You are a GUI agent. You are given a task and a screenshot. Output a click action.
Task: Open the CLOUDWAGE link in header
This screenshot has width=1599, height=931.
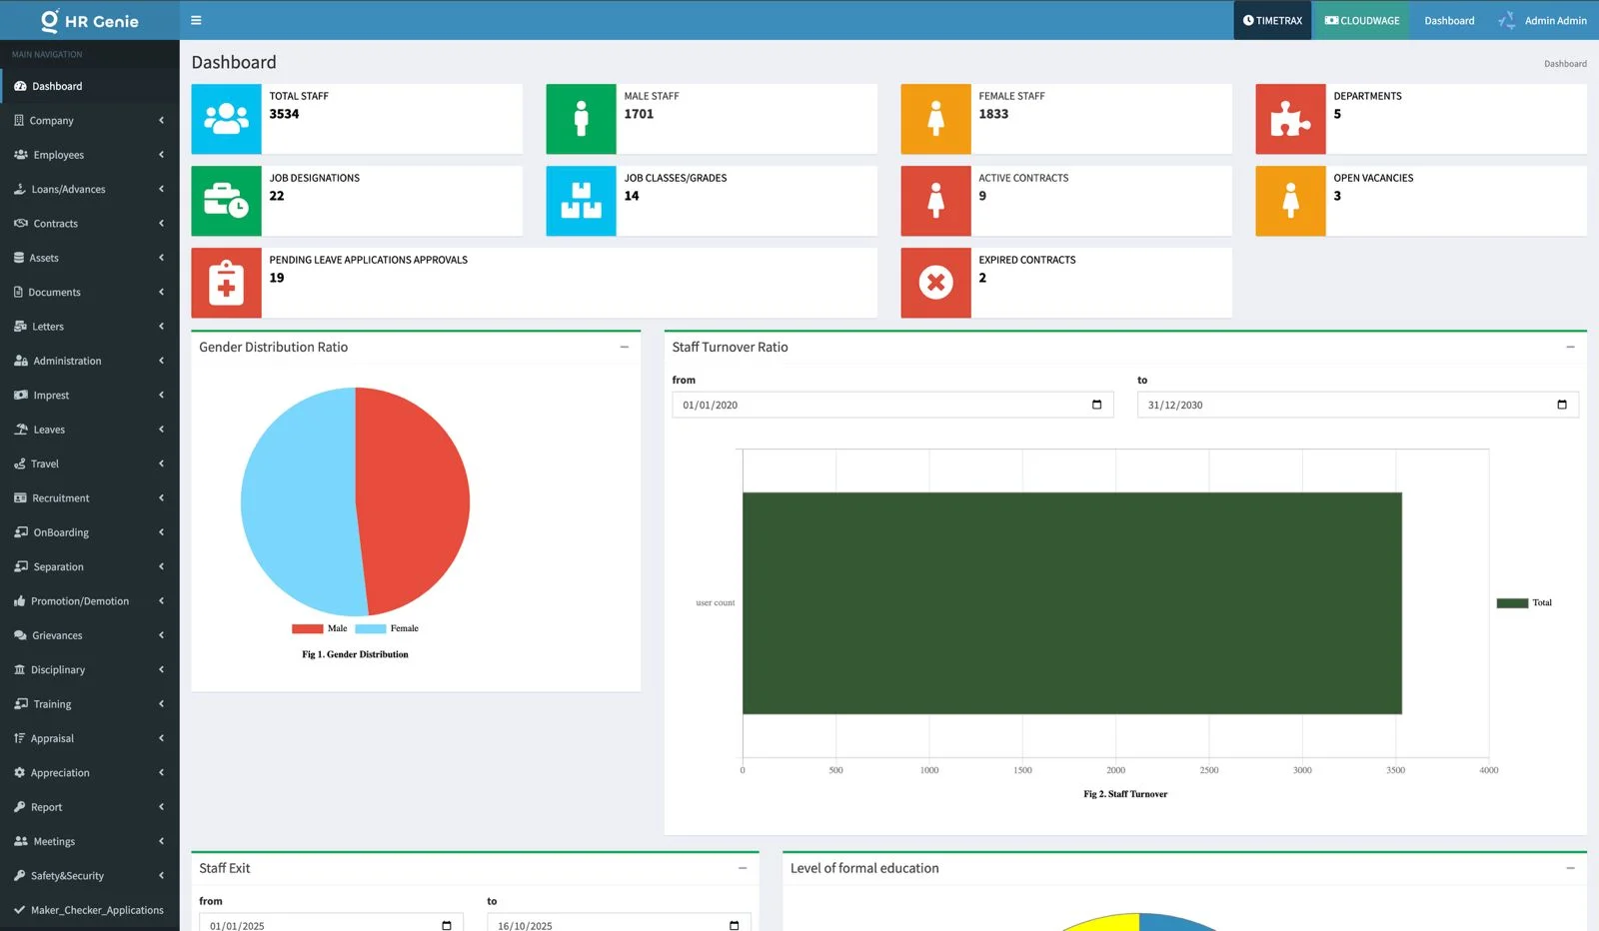point(1361,20)
